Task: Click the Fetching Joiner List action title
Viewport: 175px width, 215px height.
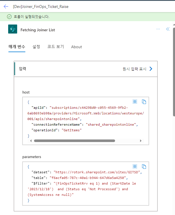Action: tap(38, 30)
